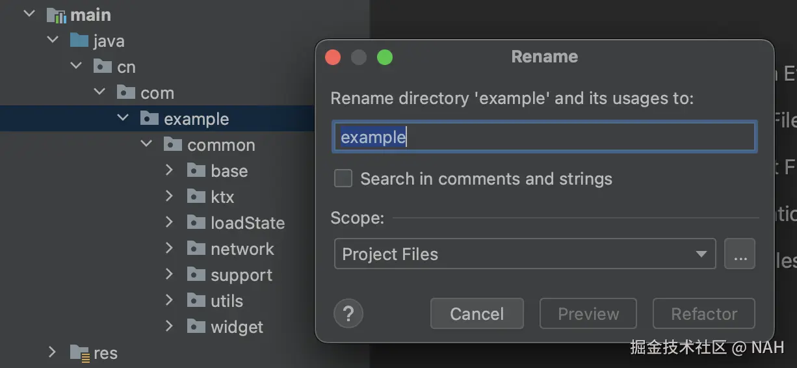Select the utils package in tree
The image size is (797, 368).
coord(226,301)
